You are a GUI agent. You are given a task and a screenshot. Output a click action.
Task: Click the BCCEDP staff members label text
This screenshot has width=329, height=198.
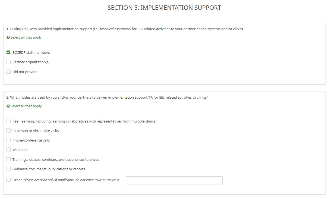[31, 52]
